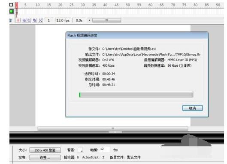Image resolution: width=227 pixels, height=164 pixels.
Task: Click frame 50 on the timeline ruler
Action: pos(128,5)
